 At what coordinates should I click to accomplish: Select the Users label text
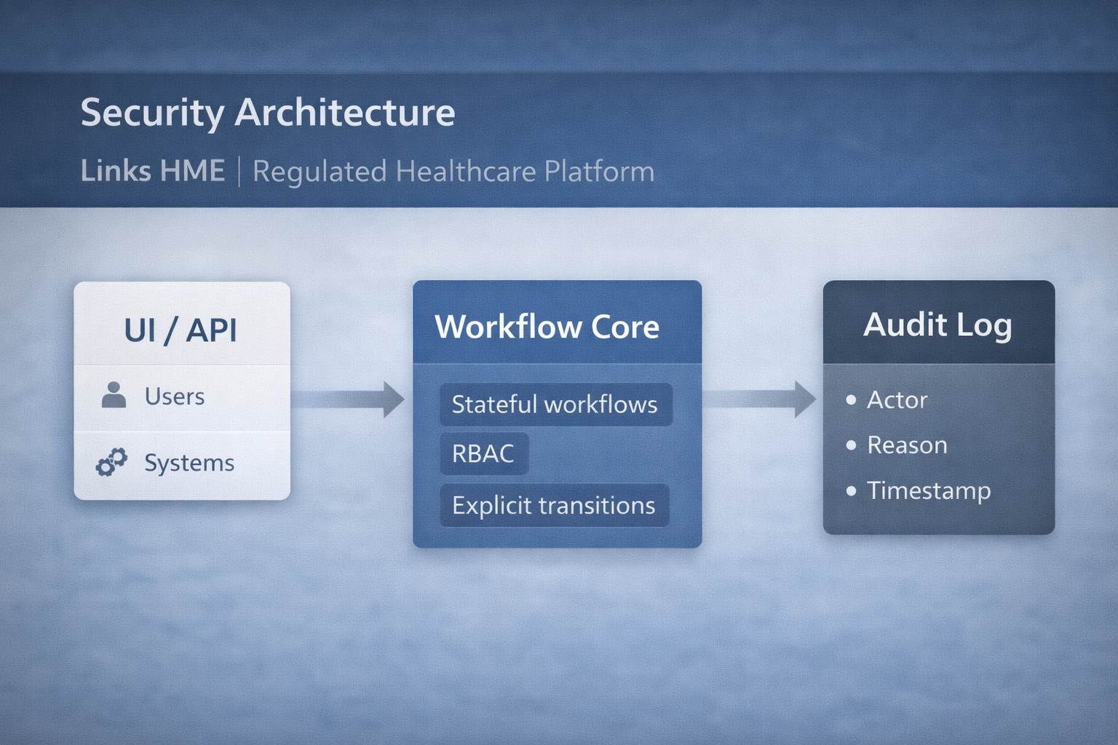175,397
